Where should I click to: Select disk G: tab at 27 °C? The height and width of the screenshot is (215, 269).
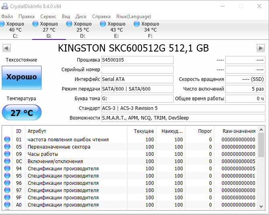[49, 30]
